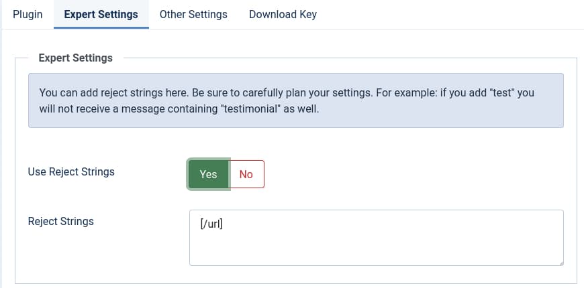Open the Plugin tab
Image resolution: width=584 pixels, height=288 pixels.
(28, 14)
